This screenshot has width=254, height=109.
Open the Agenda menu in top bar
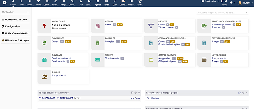click(x=98, y=3)
